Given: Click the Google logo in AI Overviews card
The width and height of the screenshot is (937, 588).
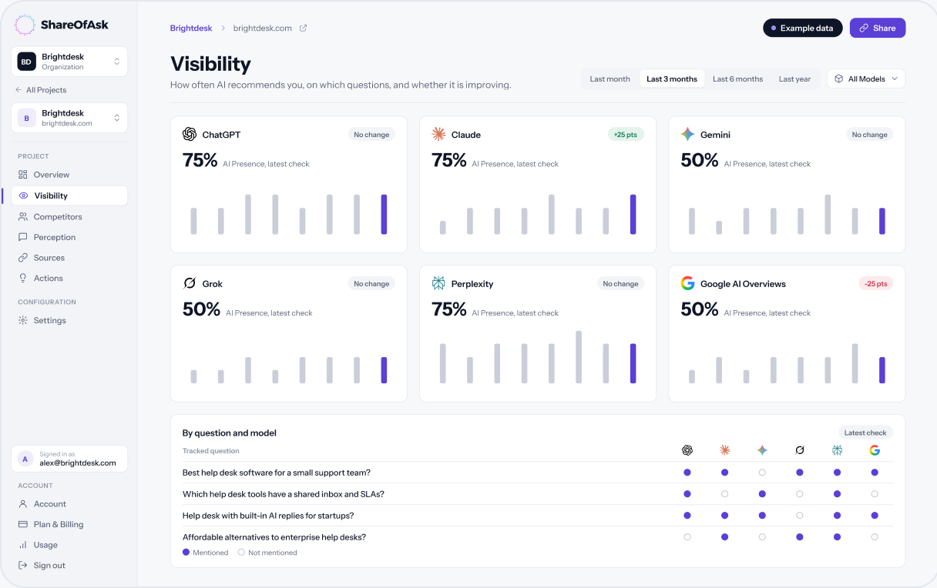Looking at the screenshot, I should 687,284.
